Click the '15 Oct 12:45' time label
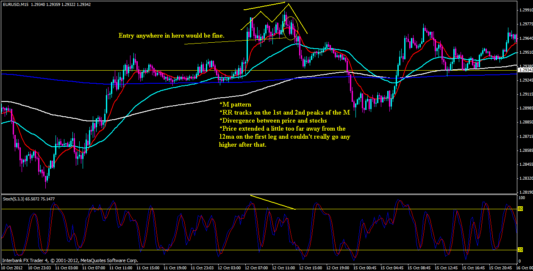This screenshot has width=533, height=271. [446, 268]
